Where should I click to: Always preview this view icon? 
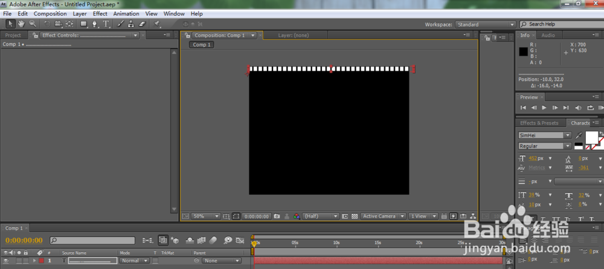[x=185, y=216]
